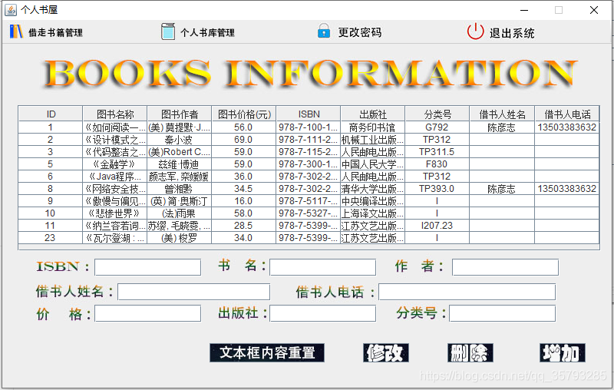
Task: Select book title 《傲慢与偏见... cell
Action: (114, 201)
